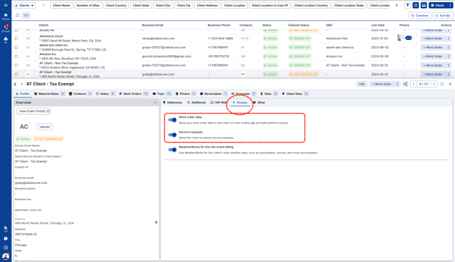
Task: Switch to the split panel view icon
Action: [424, 5]
